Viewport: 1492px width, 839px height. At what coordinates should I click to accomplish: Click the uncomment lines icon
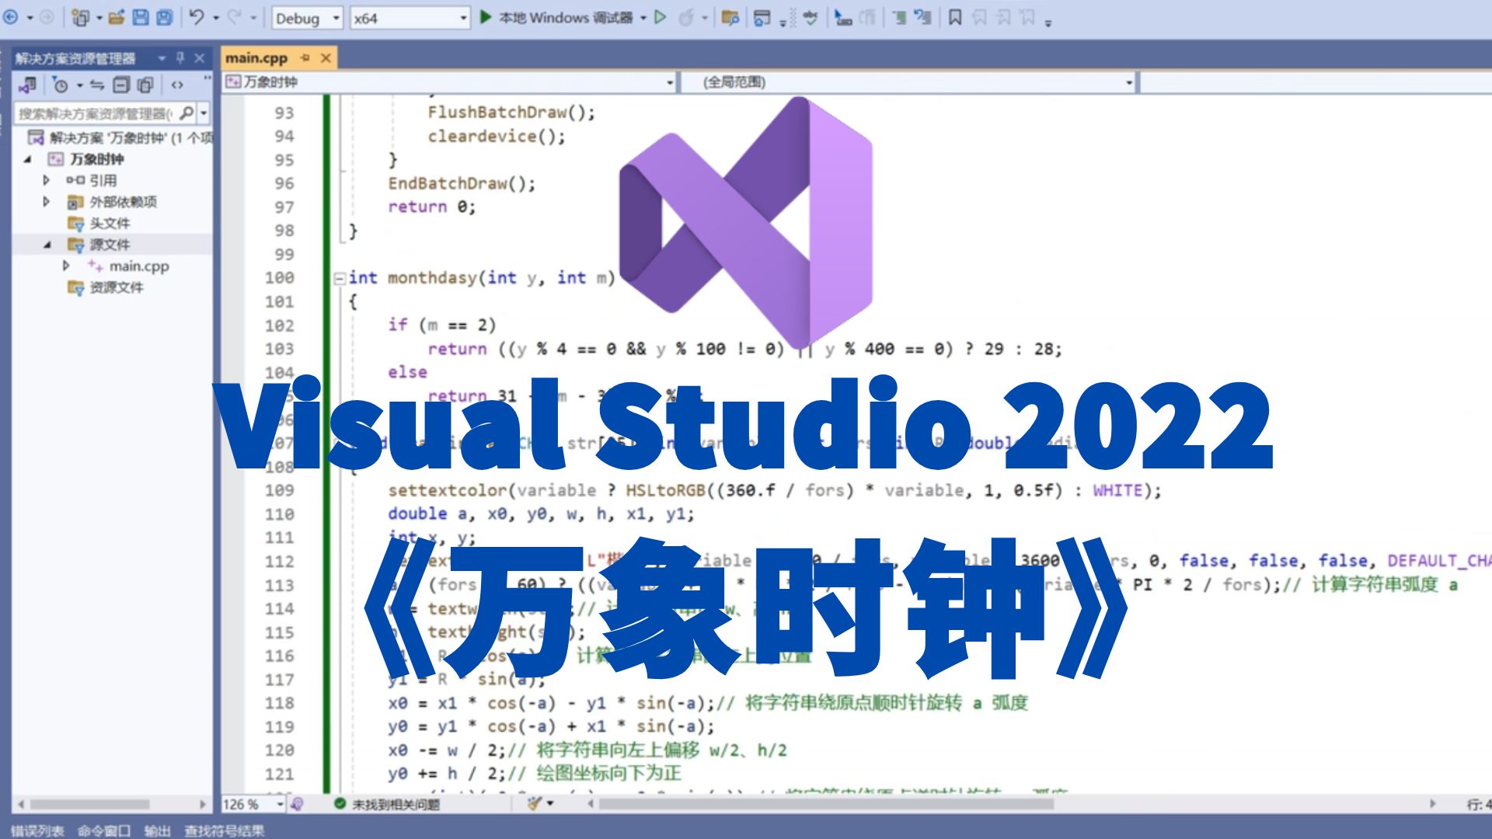pyautogui.click(x=923, y=17)
